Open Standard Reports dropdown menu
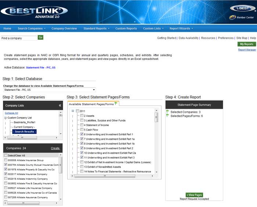The height and width of the screenshot is (207, 257). pyautogui.click(x=96, y=28)
